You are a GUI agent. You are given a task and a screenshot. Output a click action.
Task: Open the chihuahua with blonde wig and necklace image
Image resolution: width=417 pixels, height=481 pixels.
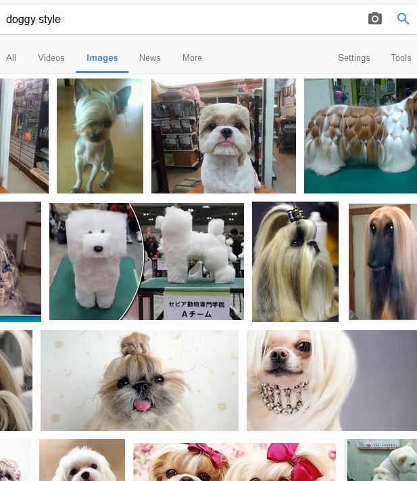click(x=332, y=380)
